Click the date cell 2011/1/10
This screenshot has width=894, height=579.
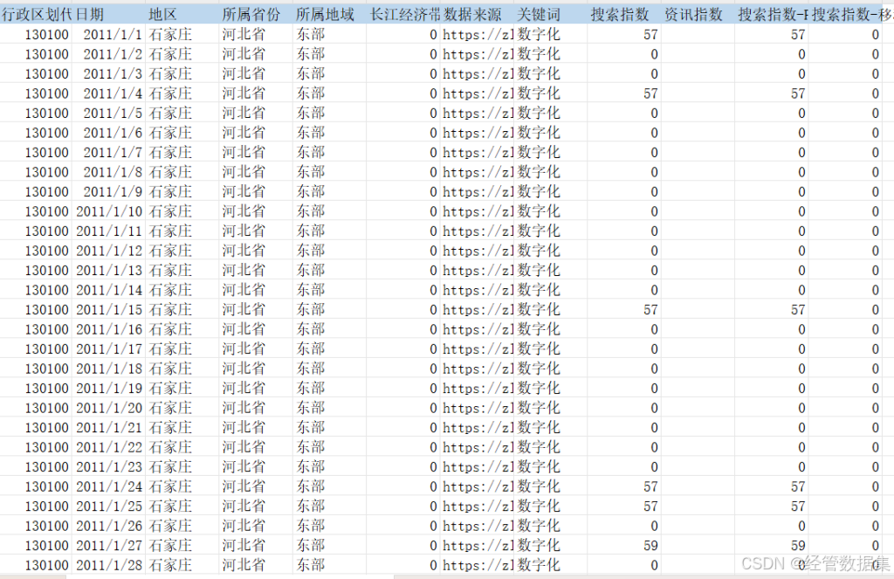[x=109, y=211]
